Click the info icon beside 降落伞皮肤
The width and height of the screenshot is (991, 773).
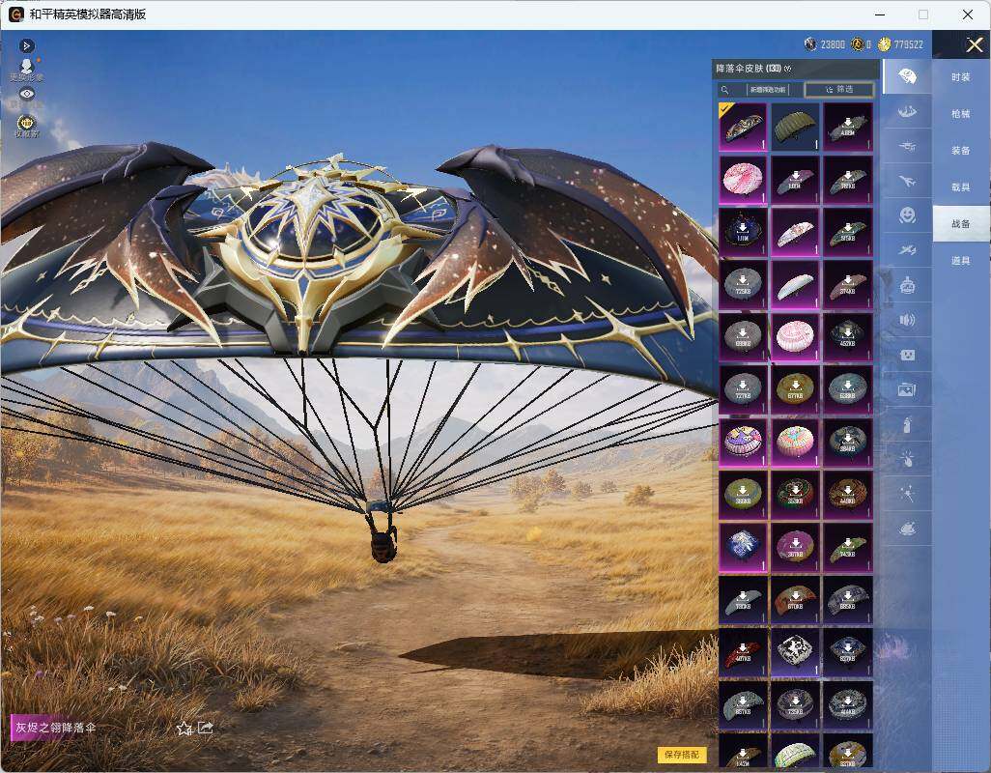point(787,69)
